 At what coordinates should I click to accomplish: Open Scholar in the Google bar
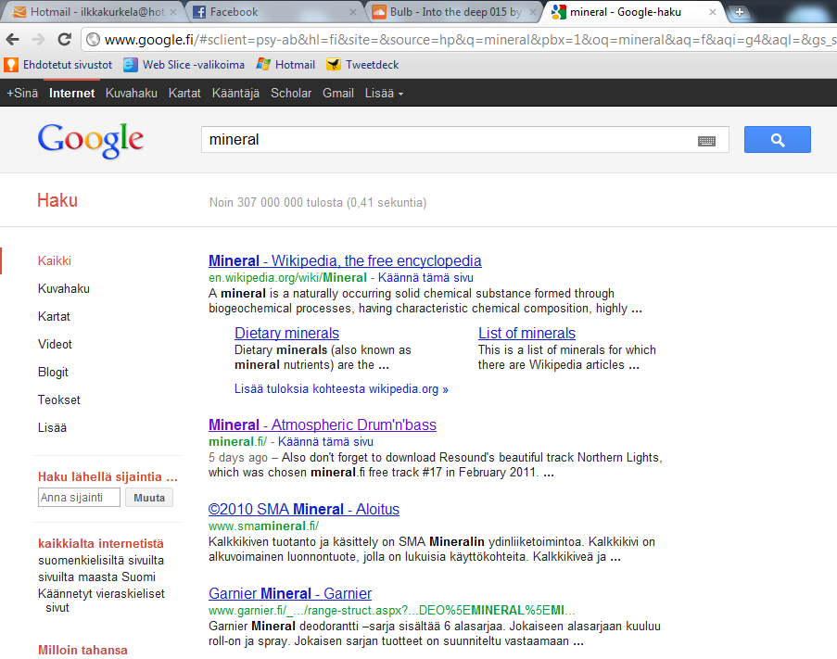click(291, 94)
